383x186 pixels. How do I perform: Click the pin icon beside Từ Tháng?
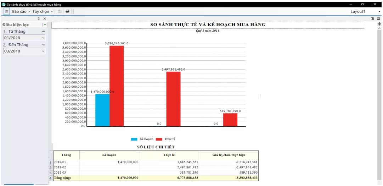pyautogui.click(x=44, y=32)
